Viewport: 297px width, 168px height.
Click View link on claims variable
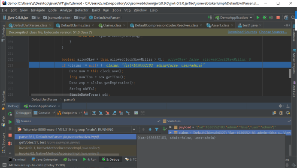pyautogui.click(x=287, y=133)
